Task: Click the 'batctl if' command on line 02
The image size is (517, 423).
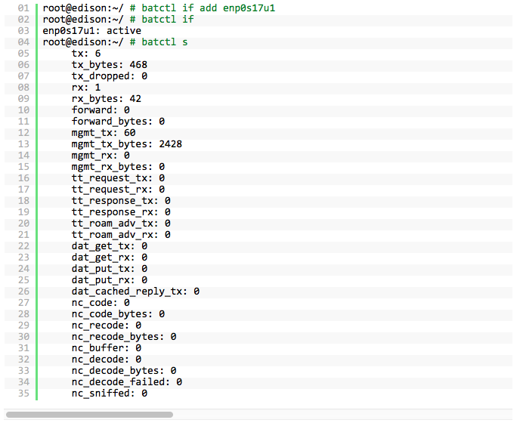Action: pyautogui.click(x=168, y=20)
